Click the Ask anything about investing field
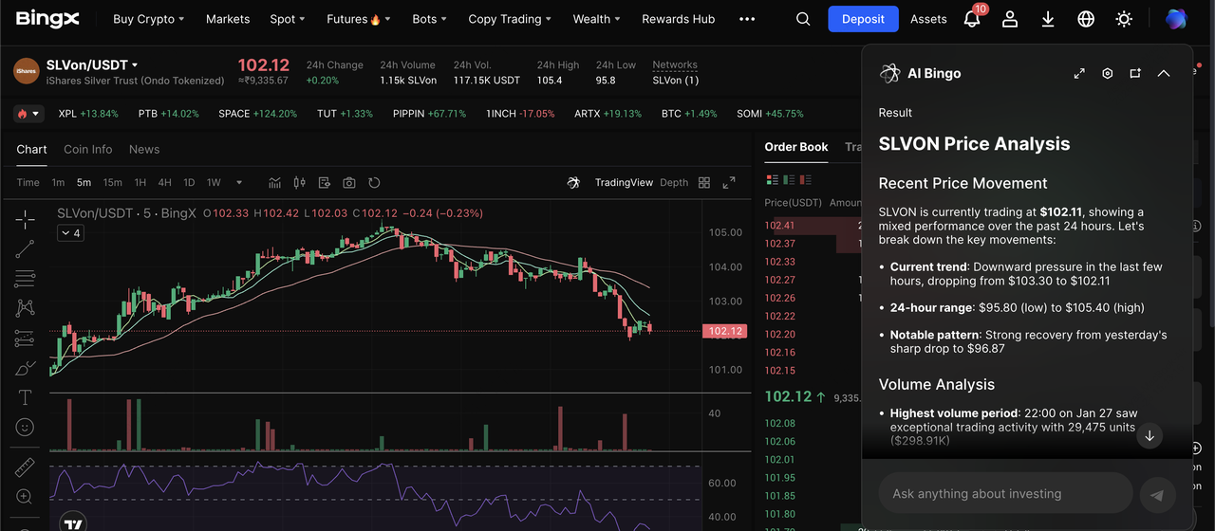The width and height of the screenshot is (1215, 531). point(1004,494)
